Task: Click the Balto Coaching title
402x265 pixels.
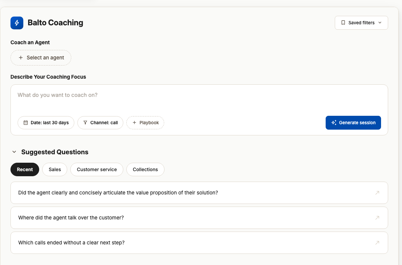Action: (x=55, y=23)
